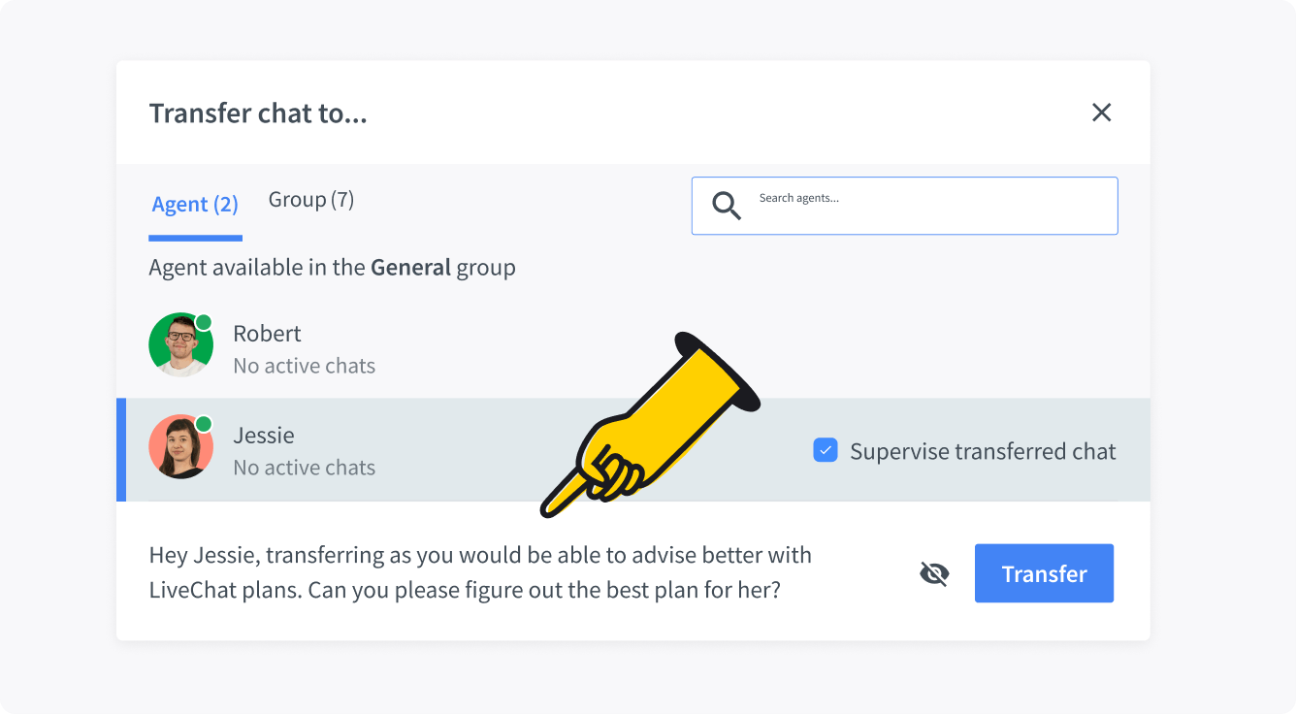Click Robert's green online status dot

[x=203, y=323]
